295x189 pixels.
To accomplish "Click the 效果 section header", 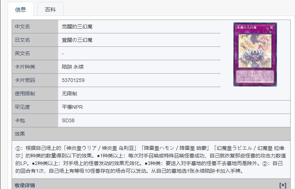I will pos(151,134).
